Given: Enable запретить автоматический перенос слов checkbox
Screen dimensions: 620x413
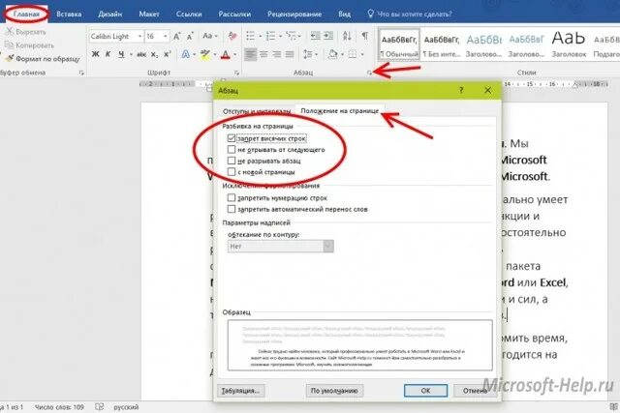Looking at the screenshot, I should tap(232, 209).
